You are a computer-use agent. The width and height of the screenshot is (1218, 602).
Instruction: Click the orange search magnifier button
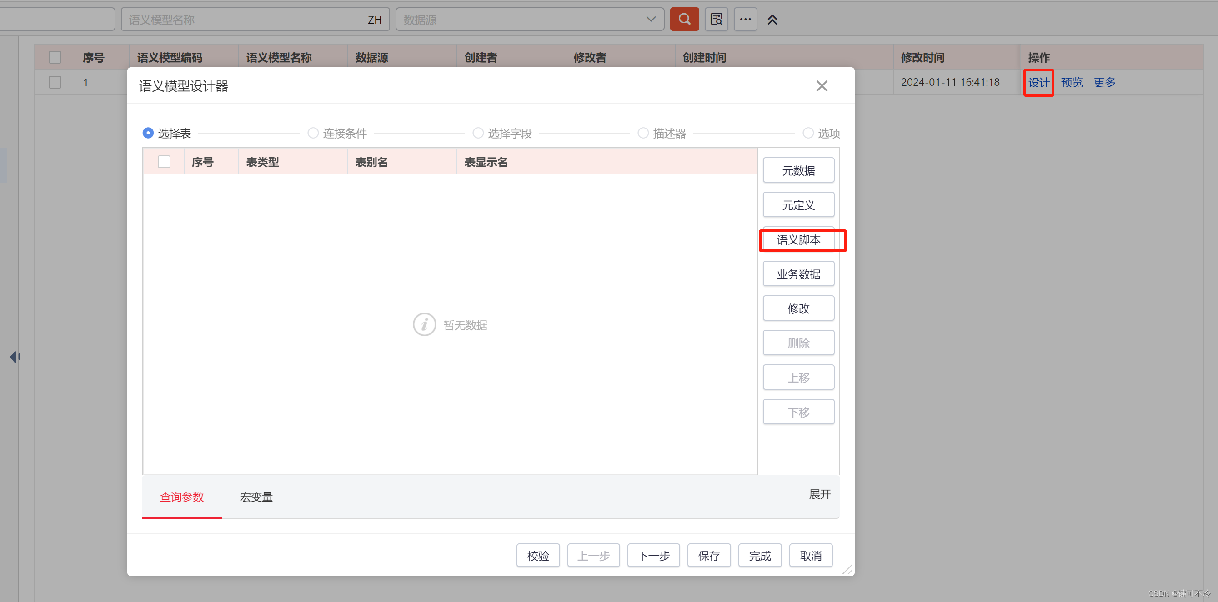[684, 20]
